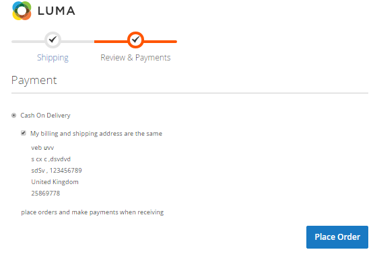Click the Shipping step checkmark circle
The image size is (373, 256).
(53, 40)
